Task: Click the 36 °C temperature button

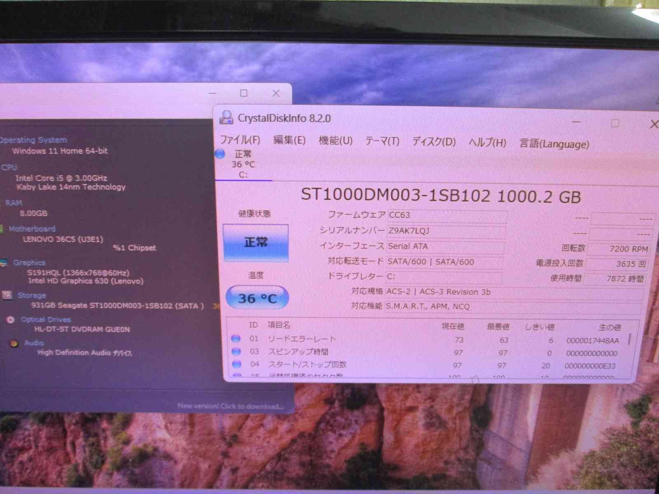Action: point(257,298)
